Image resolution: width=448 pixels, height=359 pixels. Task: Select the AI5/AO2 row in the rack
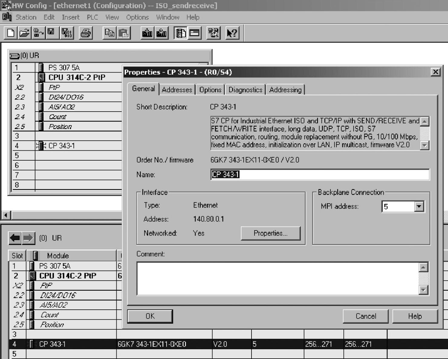tap(67, 107)
